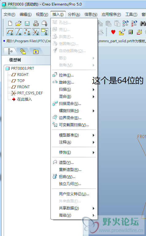Click the yellow block reorient icon
Image resolution: width=146 pixels, height=236 pixels.
click(x=122, y=32)
